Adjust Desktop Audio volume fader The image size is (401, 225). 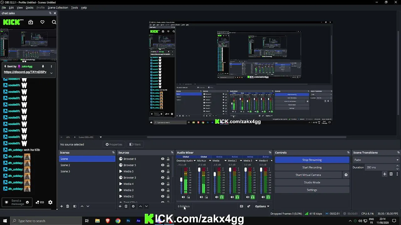tap(181, 180)
